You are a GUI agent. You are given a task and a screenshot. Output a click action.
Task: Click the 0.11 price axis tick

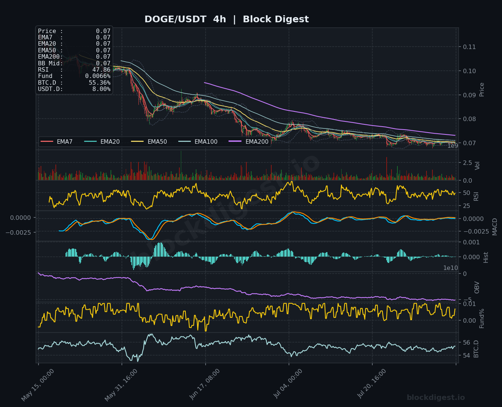click(x=469, y=47)
